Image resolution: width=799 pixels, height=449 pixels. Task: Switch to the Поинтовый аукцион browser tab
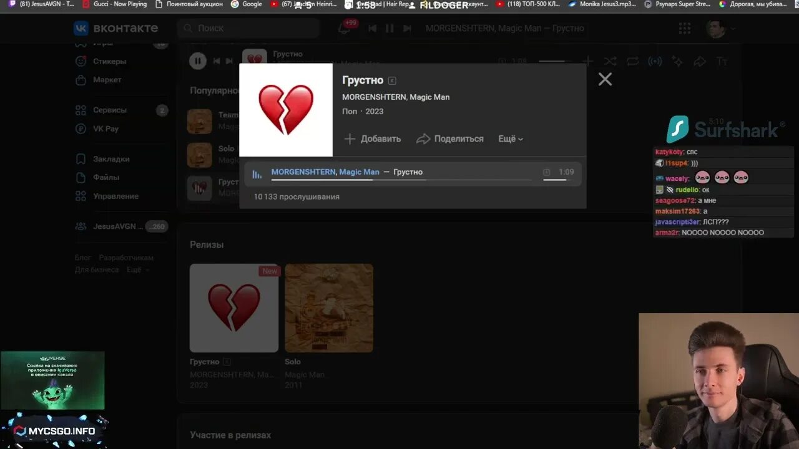coord(189,4)
